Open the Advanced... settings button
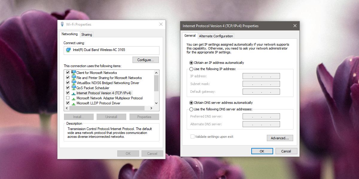The image size is (359, 179). tap(280, 138)
